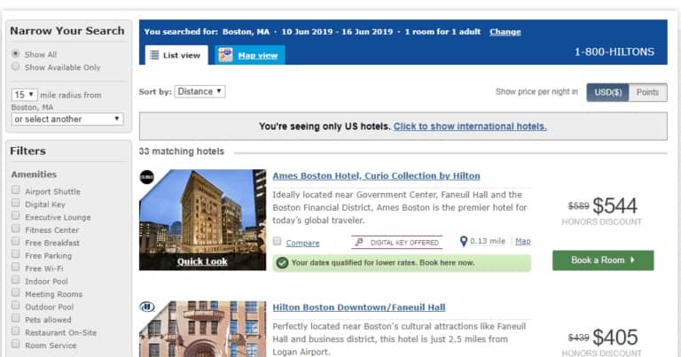The height and width of the screenshot is (357, 681).
Task: Tick the Executive Lounge checkbox
Action: pyautogui.click(x=16, y=215)
